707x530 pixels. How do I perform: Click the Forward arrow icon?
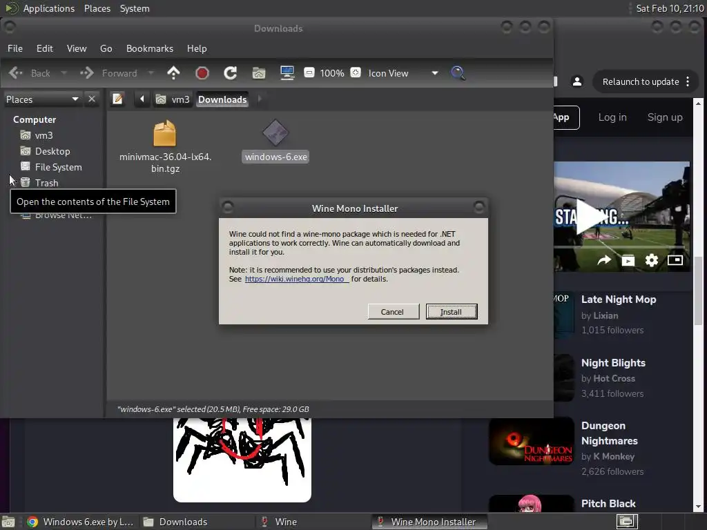(86, 73)
